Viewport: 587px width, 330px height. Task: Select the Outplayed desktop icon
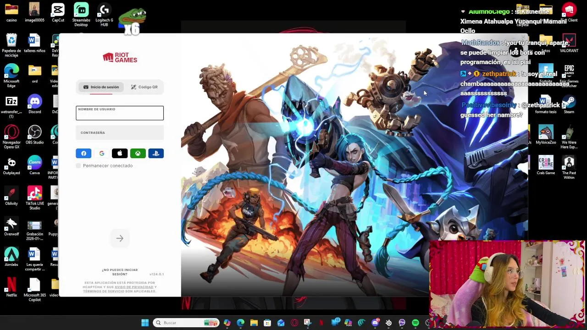(x=11, y=165)
